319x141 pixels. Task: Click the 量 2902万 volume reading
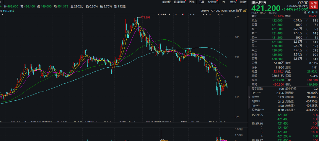[77, 6]
